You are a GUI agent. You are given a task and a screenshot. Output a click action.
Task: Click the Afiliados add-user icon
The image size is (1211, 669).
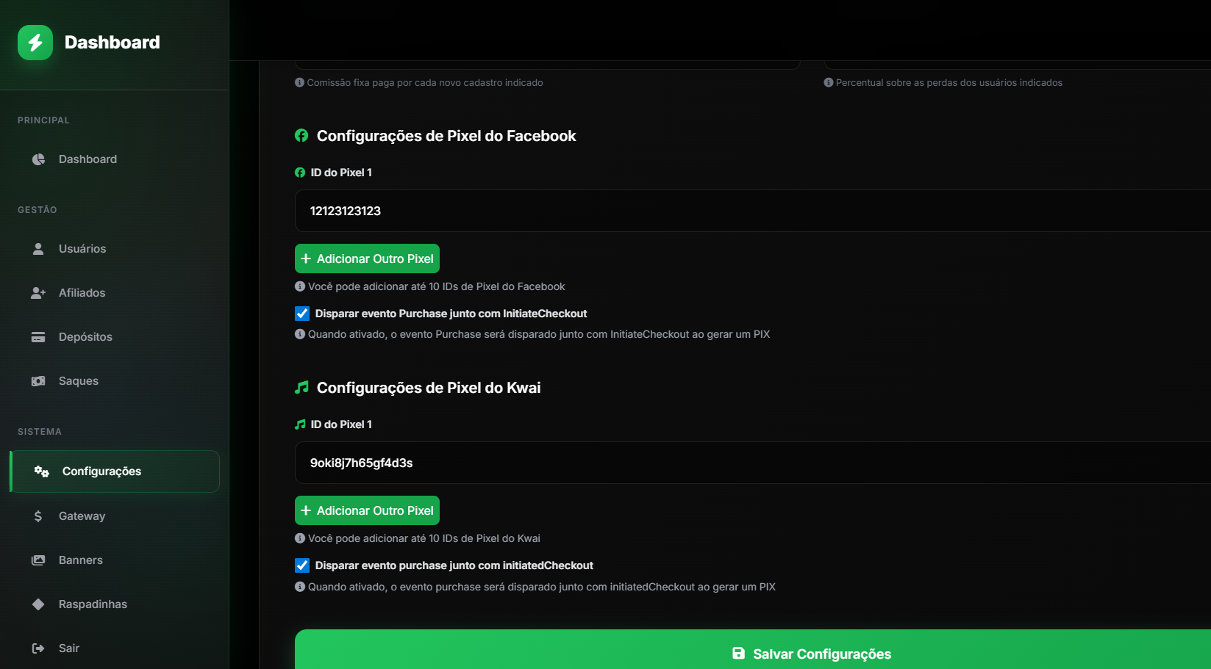coord(38,293)
